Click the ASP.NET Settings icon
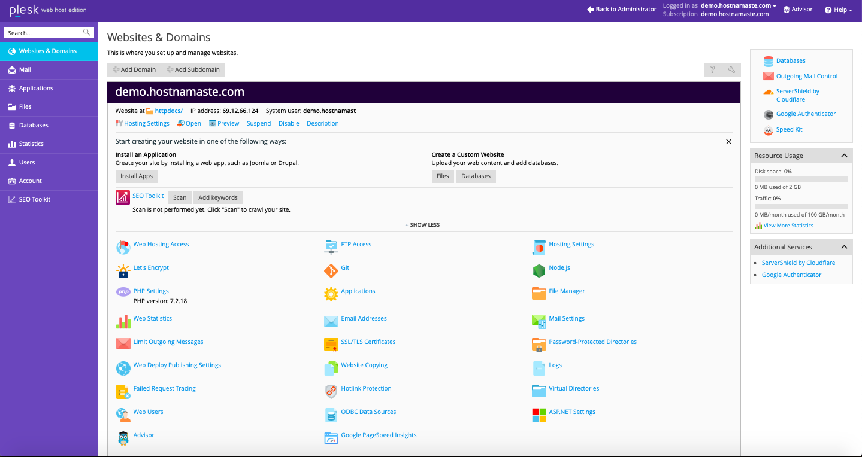Viewport: 862px width, 457px height. pyautogui.click(x=539, y=415)
